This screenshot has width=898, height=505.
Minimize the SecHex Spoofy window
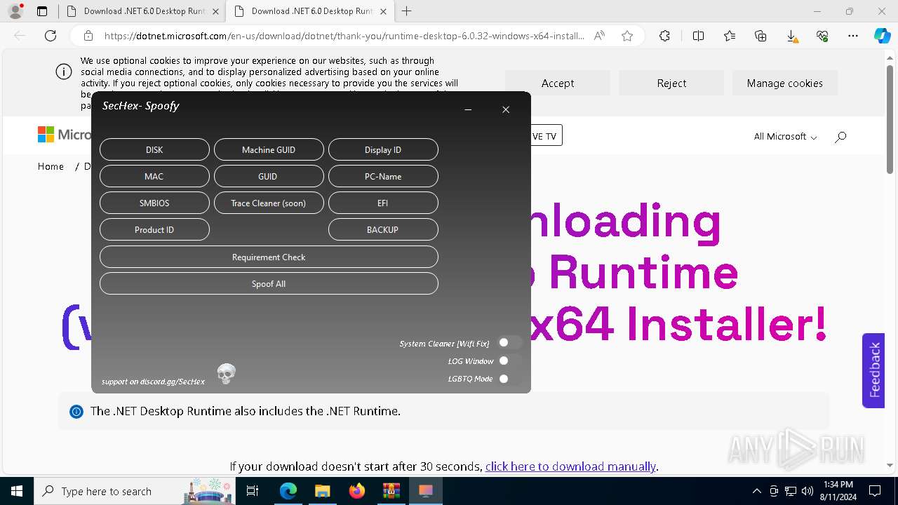click(x=468, y=109)
